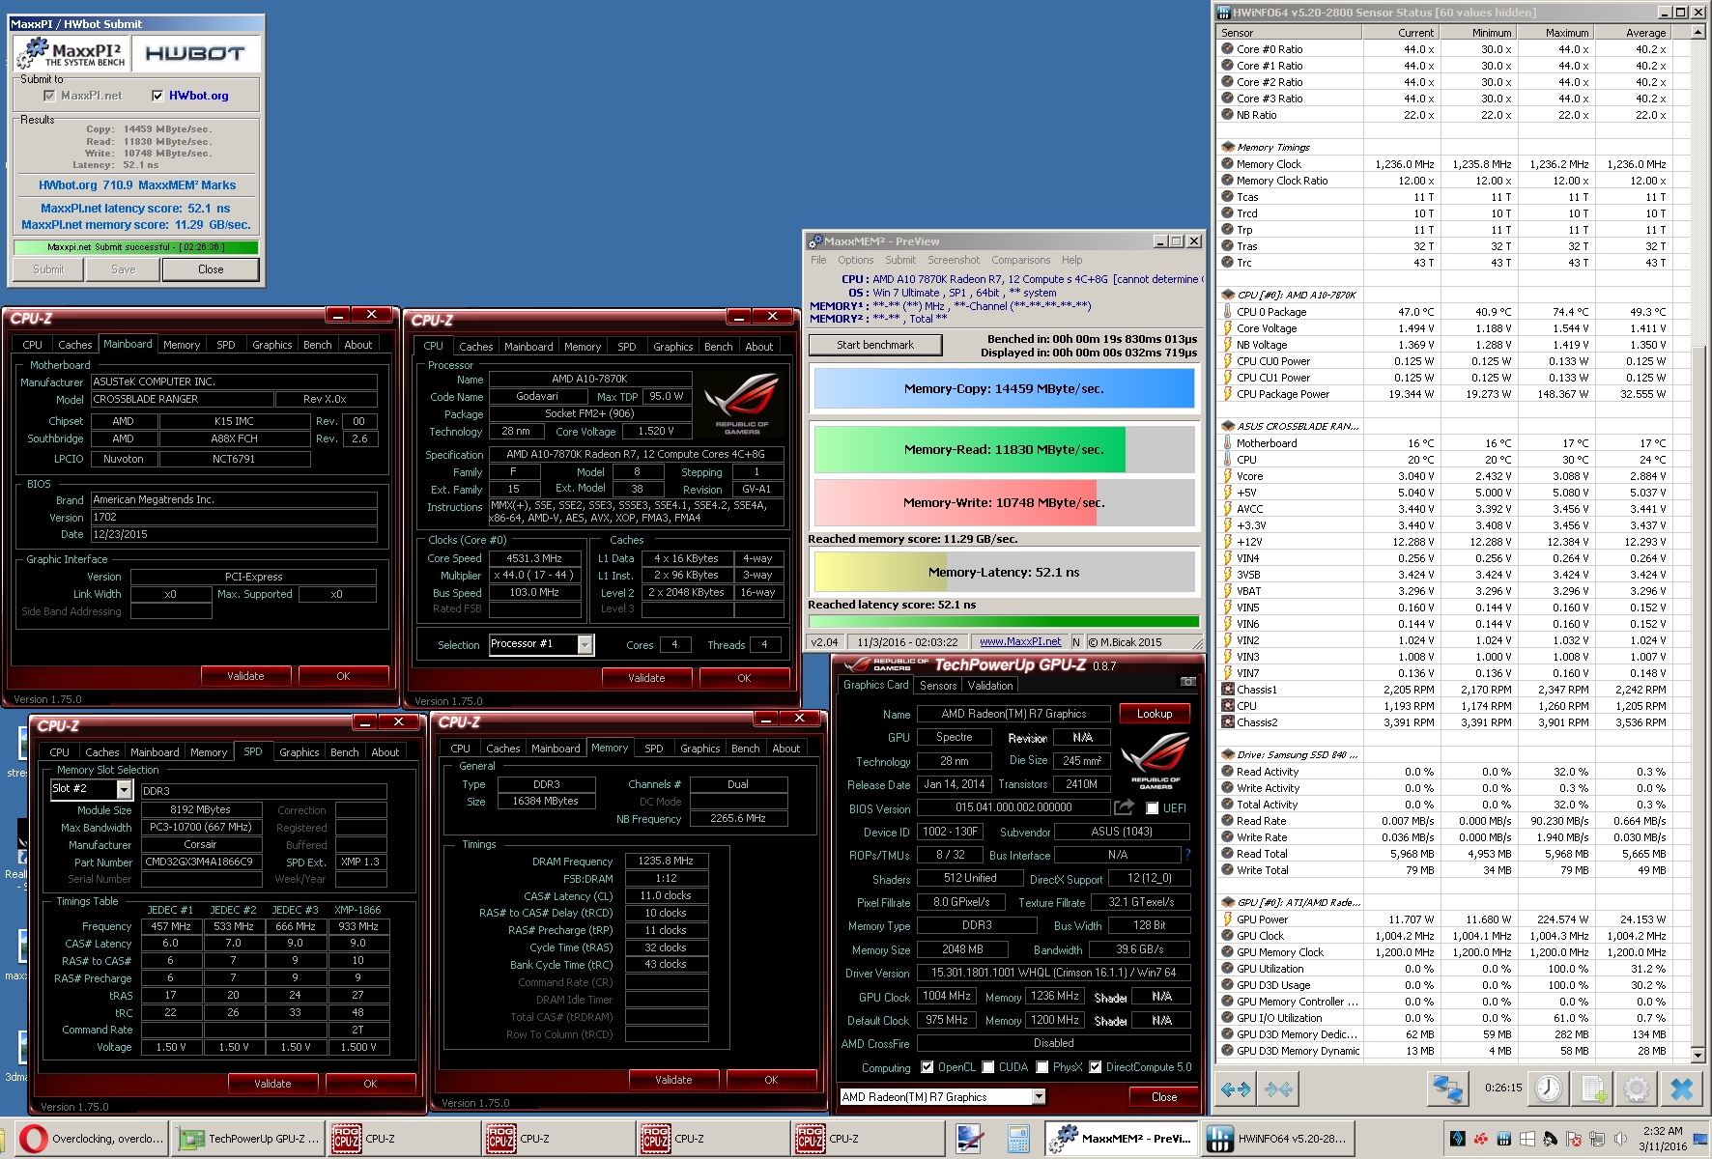Toggle the PhysX checkbox in GPU-Z

(x=1042, y=1067)
